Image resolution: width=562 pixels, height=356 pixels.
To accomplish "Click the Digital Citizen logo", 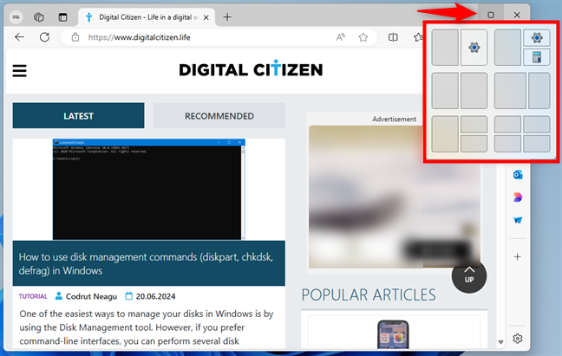I will coord(251,68).
